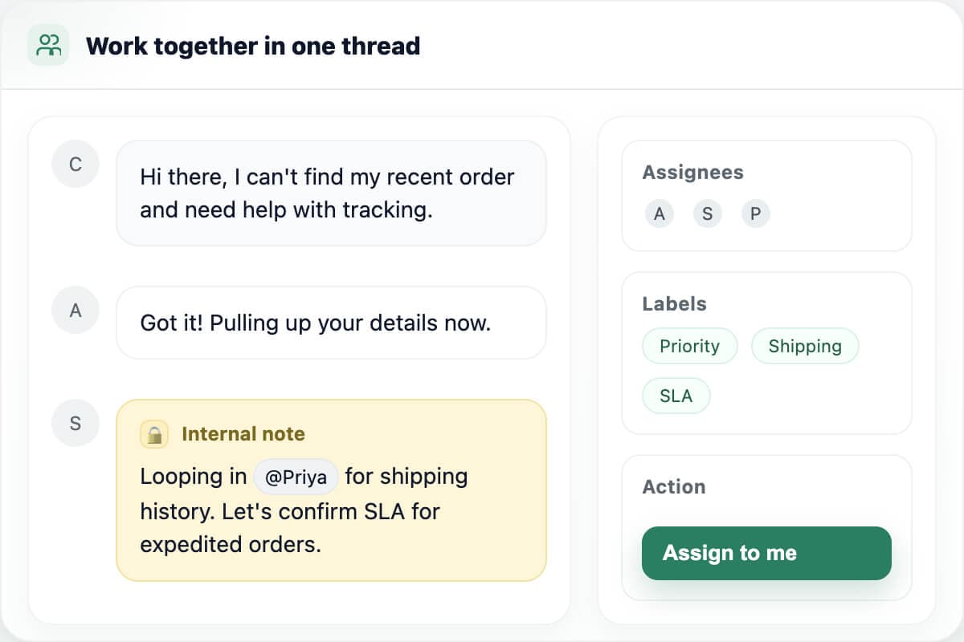Expand the Assignees panel
This screenshot has width=964, height=642.
point(692,172)
